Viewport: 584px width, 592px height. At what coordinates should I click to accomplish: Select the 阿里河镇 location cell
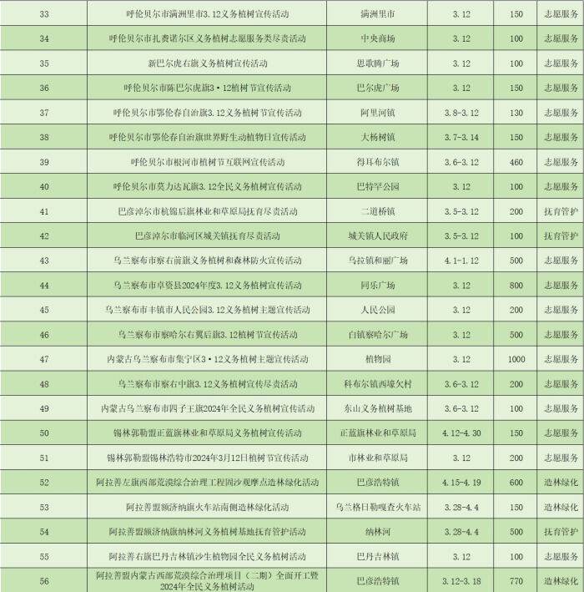point(378,113)
